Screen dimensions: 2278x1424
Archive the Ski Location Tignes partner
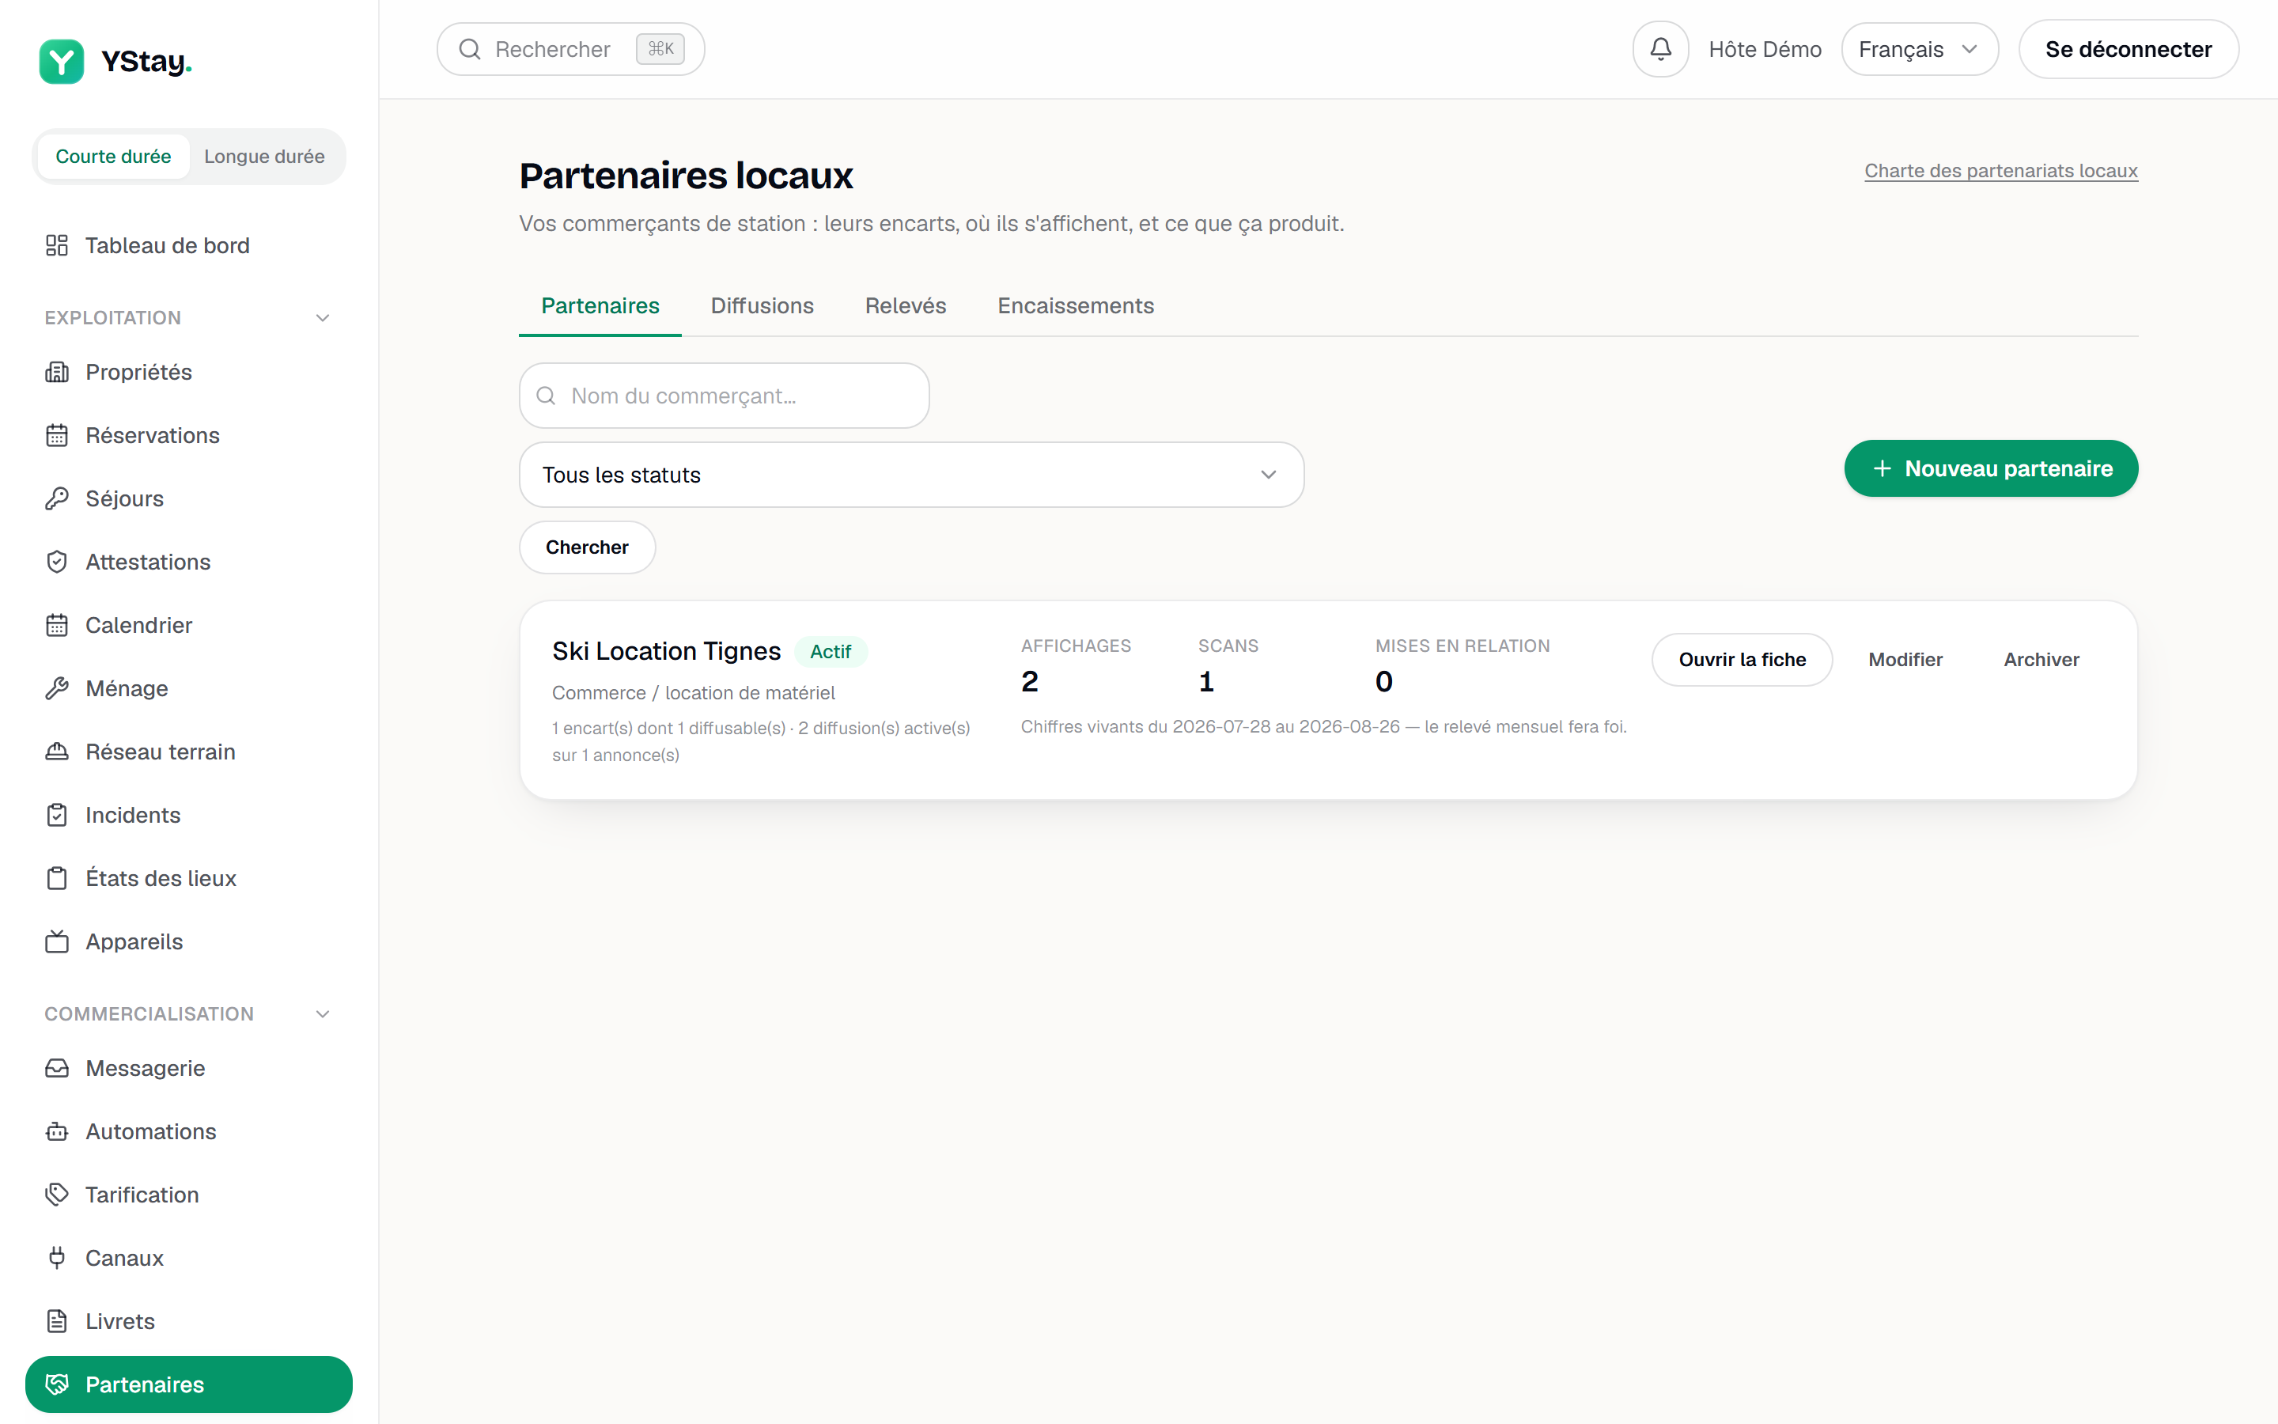(2041, 659)
